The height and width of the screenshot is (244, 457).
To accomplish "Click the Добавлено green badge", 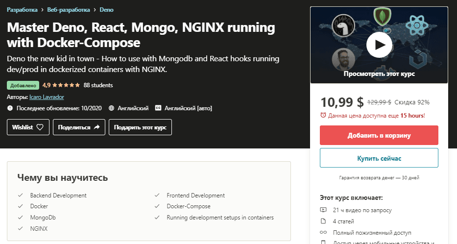I will 23,85.
